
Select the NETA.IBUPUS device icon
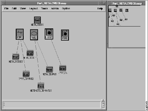click(x=50, y=69)
